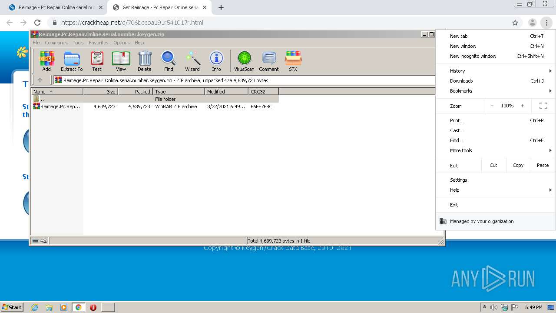Choose Find... in Chrome menu
This screenshot has height=313, width=556.
[496, 140]
